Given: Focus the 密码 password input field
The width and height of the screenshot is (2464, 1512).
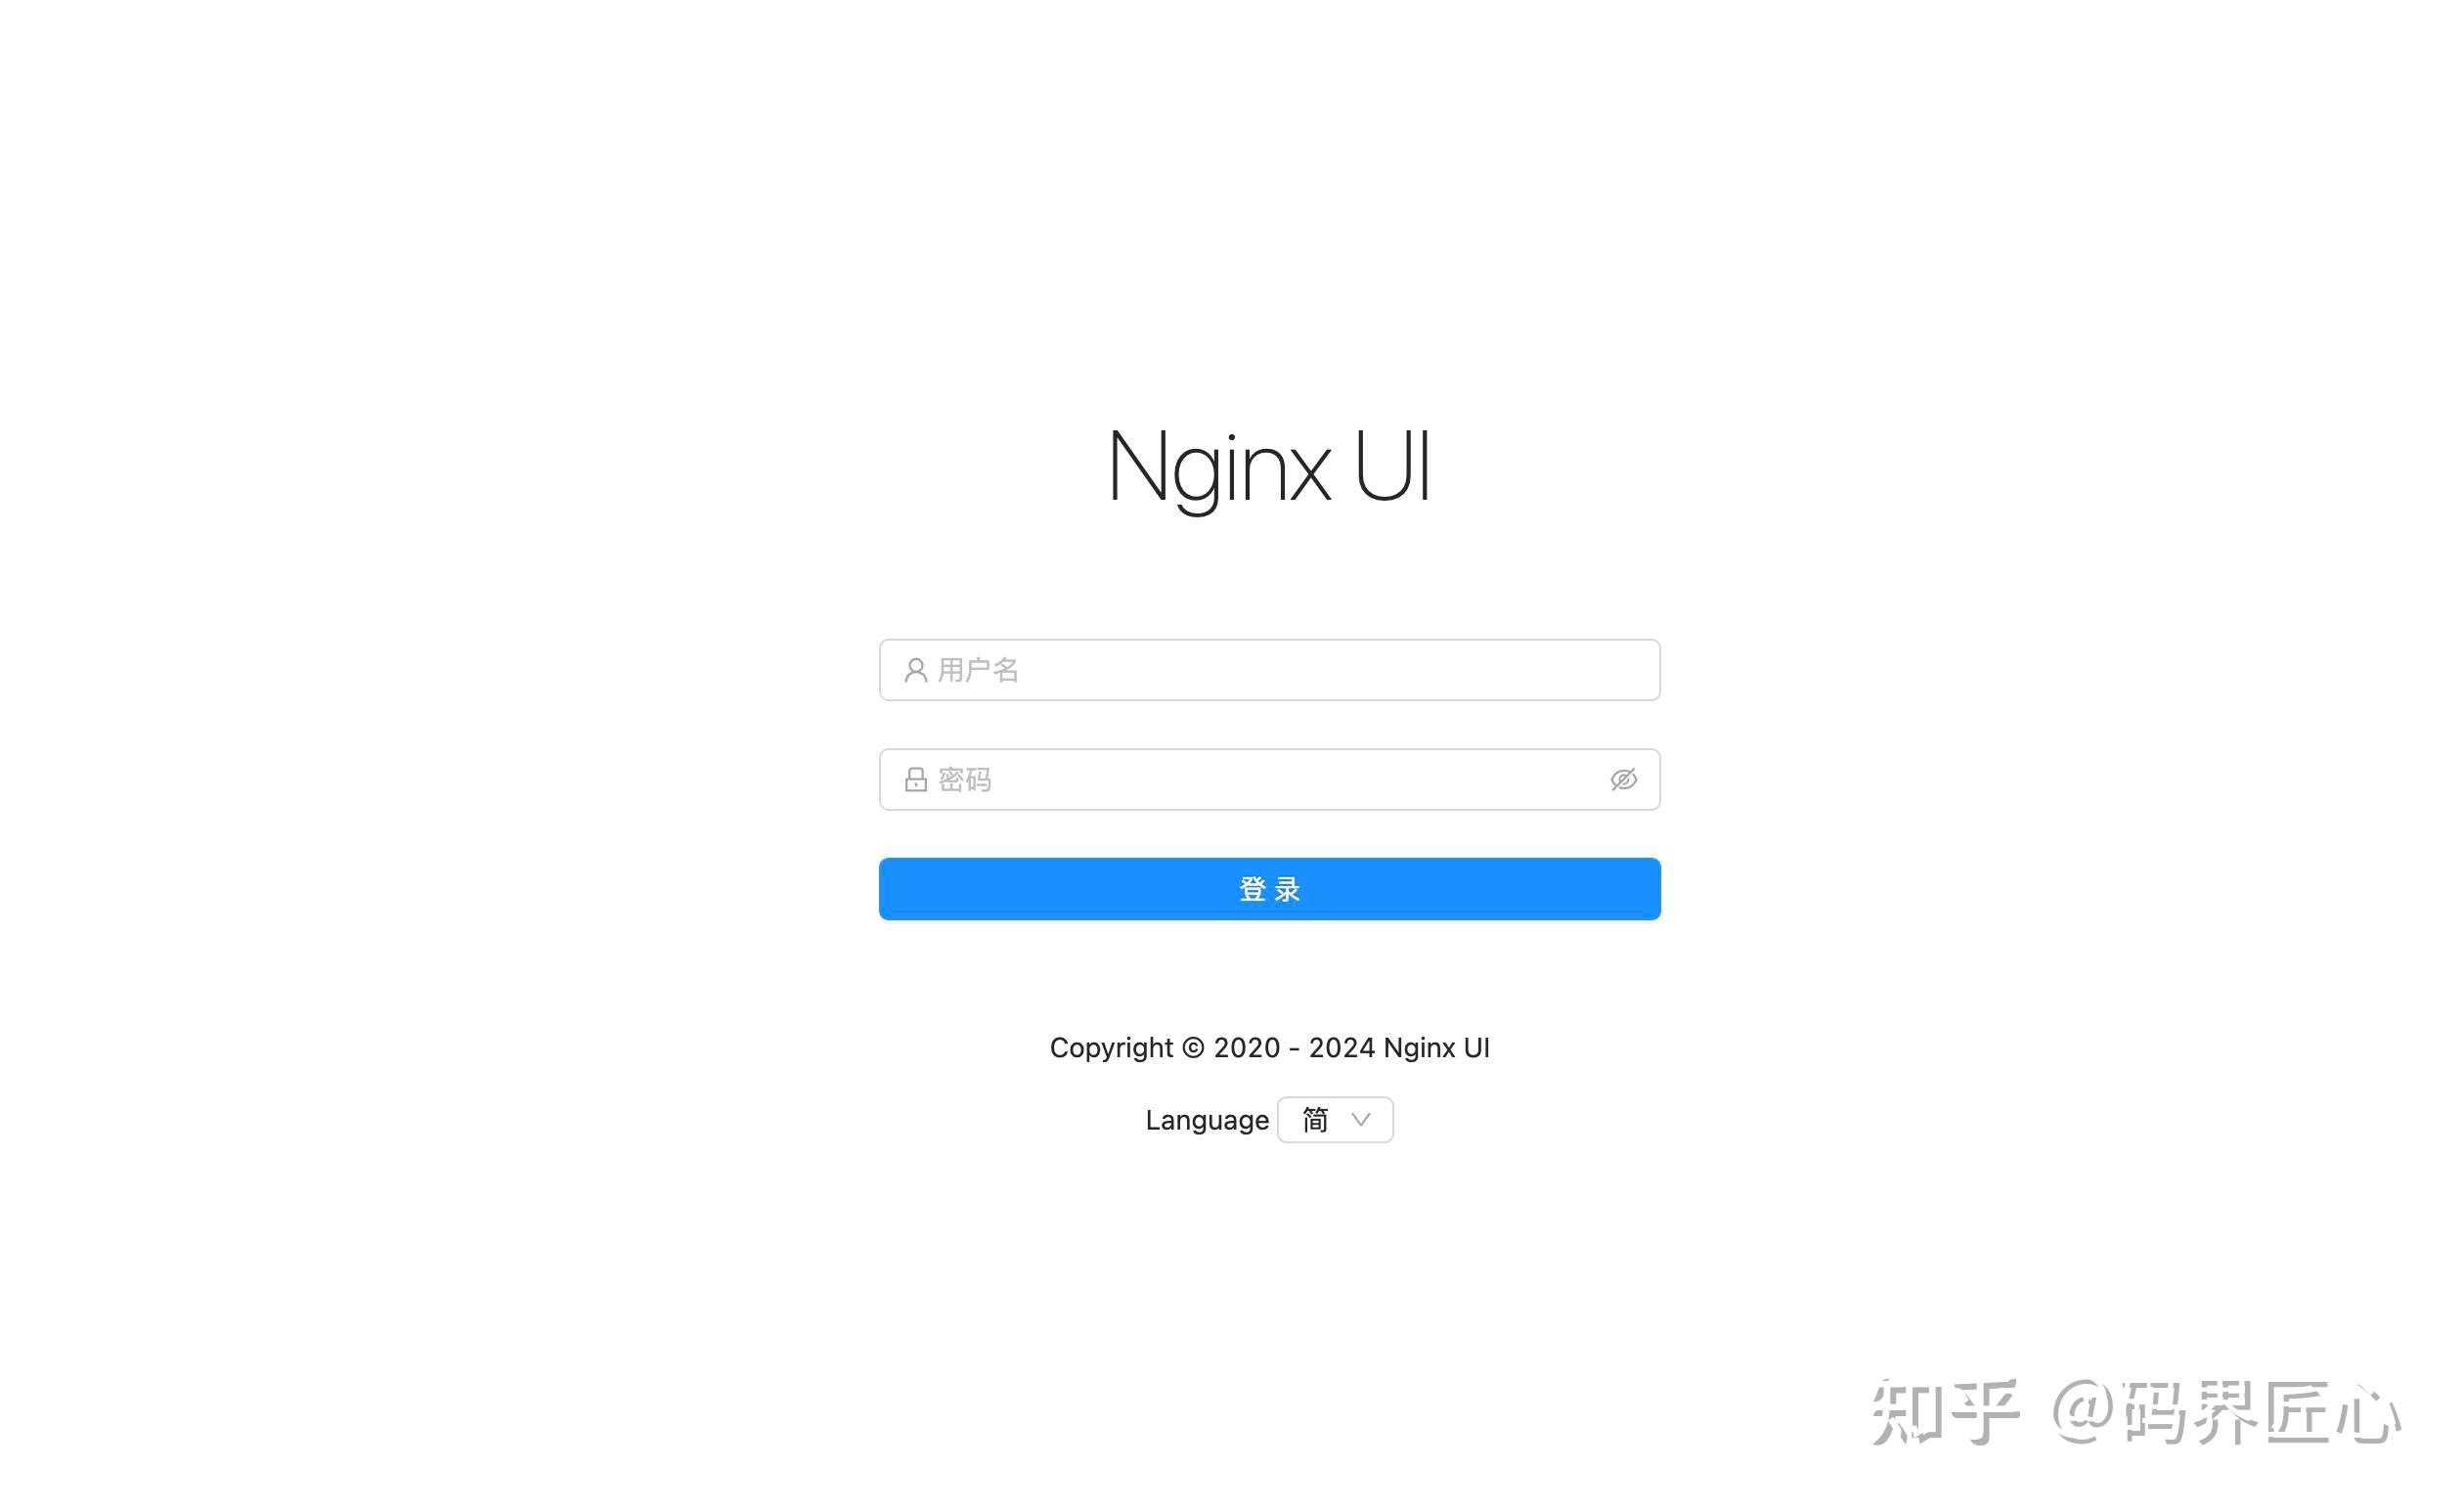Looking at the screenshot, I should click(1269, 779).
